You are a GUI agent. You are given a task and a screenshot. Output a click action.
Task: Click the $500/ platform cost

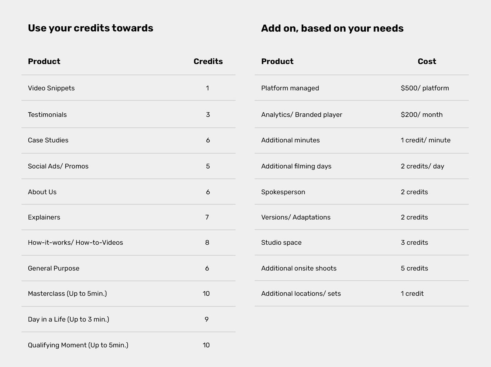(x=425, y=88)
